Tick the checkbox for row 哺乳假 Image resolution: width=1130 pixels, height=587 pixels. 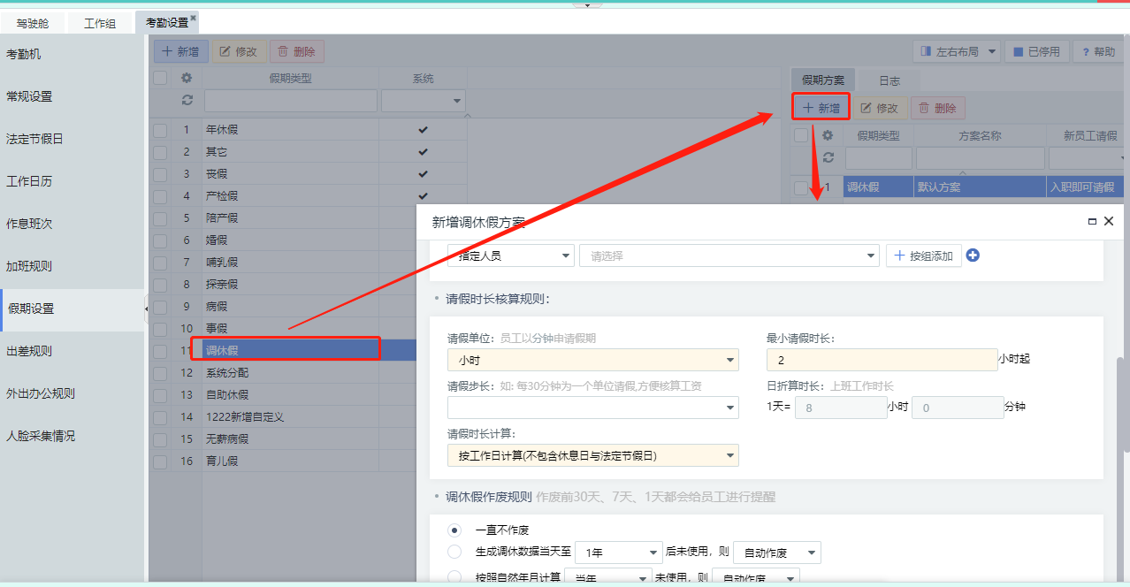point(160,262)
